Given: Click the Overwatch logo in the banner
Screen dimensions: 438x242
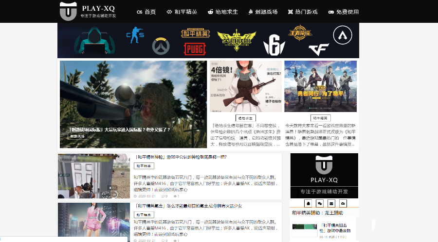Looking at the screenshot, I should [160, 46].
